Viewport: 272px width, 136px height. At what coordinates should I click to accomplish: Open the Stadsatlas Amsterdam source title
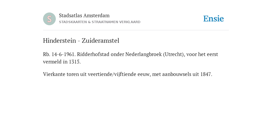pyautogui.click(x=84, y=15)
